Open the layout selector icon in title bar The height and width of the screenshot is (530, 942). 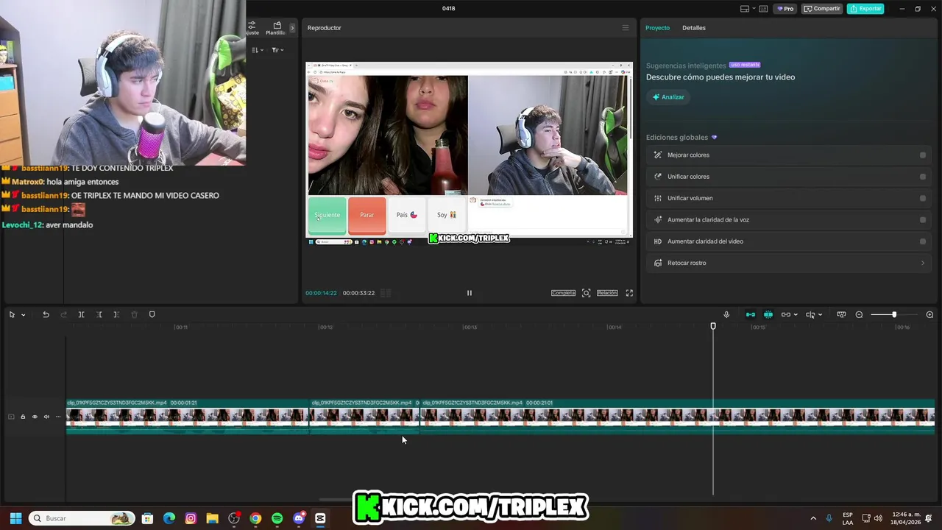(x=745, y=9)
